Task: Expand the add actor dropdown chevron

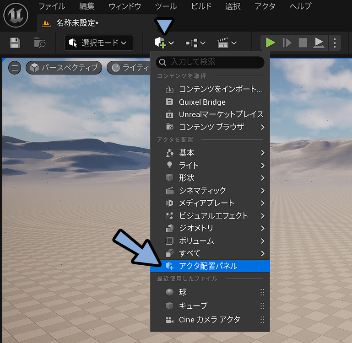Action: click(171, 43)
